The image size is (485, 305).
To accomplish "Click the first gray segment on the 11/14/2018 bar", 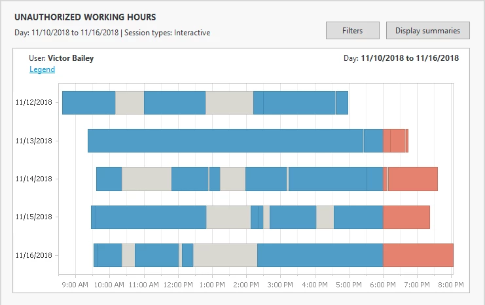I will click(x=147, y=179).
